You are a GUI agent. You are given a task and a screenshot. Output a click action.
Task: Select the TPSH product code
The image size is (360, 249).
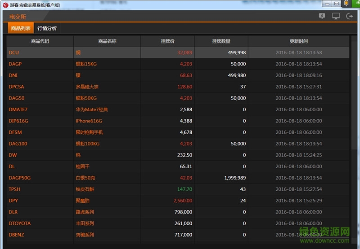tap(14, 189)
